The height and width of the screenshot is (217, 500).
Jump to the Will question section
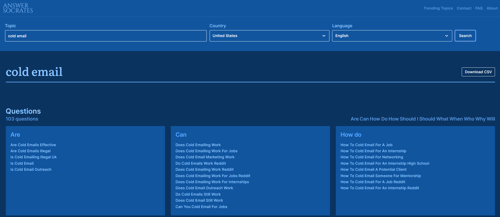(x=491, y=119)
